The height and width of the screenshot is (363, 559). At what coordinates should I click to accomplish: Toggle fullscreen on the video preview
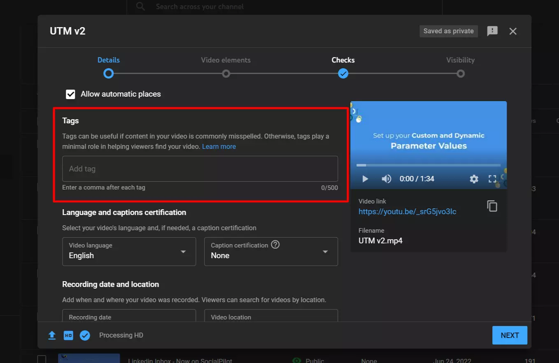click(492, 179)
